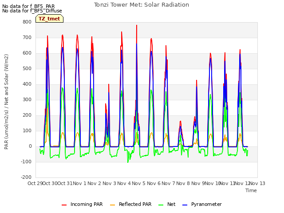284x213 pixels.
Task: Click the green Net legend swatch
Action: coord(161,205)
